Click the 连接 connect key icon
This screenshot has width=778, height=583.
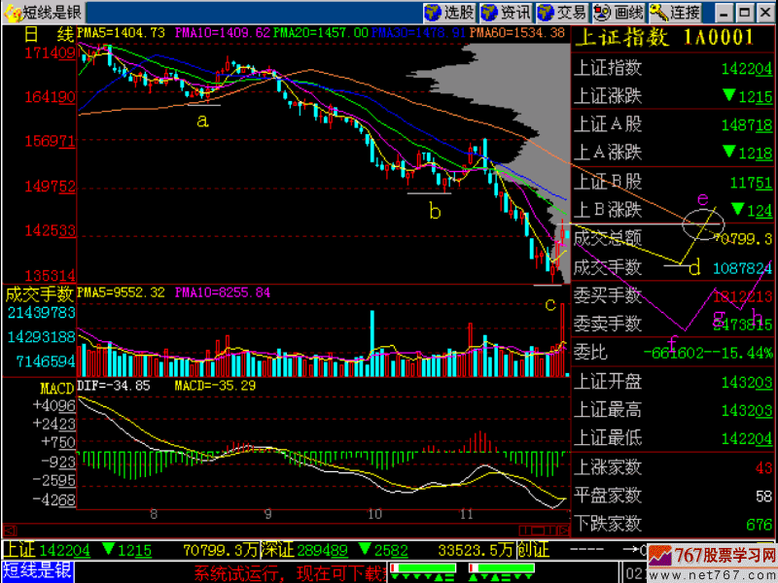[x=675, y=12]
